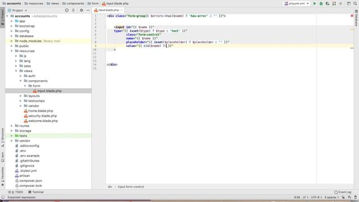359x202 pixels.
Task: Collapse the resources folder
Action: click(x=12, y=51)
